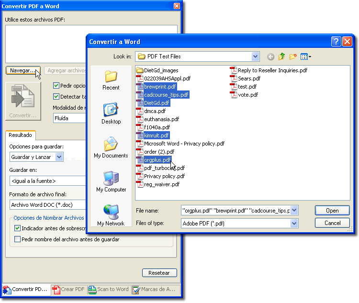Viewport: 359px width, 303px height.
Task: Open the 'Scan to Word' tab
Action: pyautogui.click(x=109, y=289)
